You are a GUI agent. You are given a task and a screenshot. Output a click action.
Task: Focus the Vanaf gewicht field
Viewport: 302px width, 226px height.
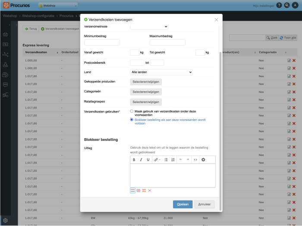135,53
